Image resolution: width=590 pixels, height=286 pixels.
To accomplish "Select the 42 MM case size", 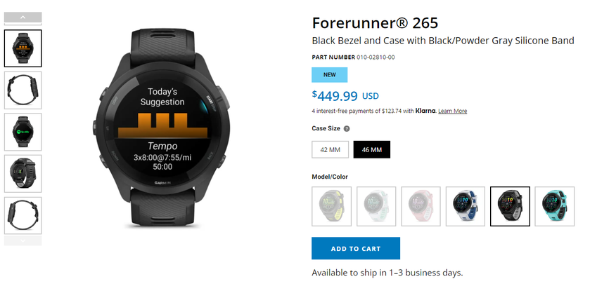I will point(330,149).
